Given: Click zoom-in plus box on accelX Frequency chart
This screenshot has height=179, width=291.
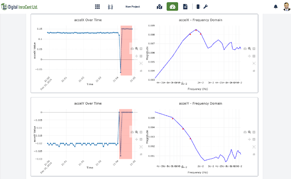Looking at the screenshot, I should (x=254, y=49).
